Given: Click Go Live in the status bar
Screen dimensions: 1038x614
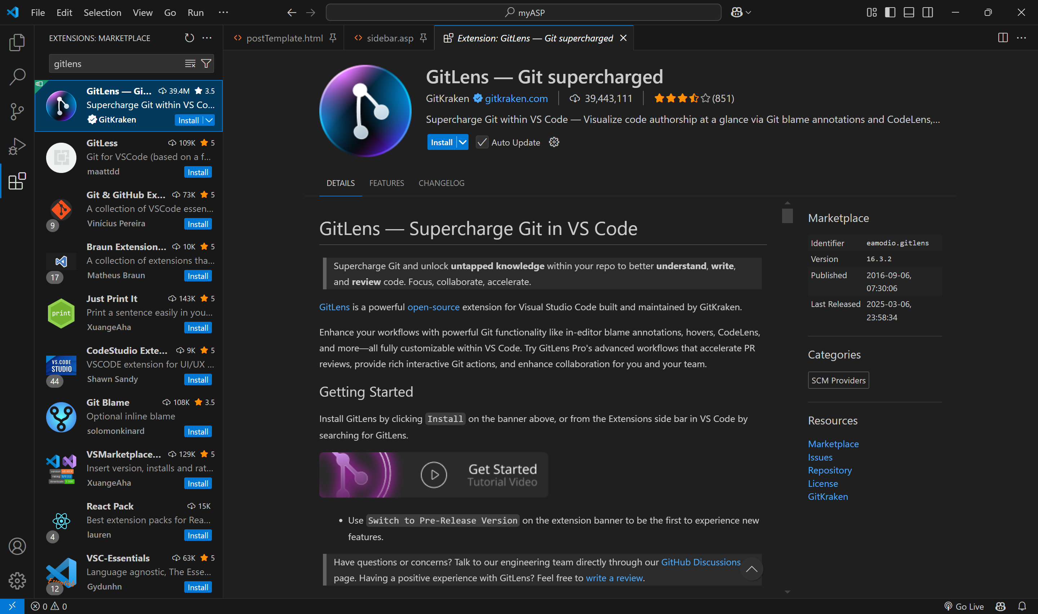Looking at the screenshot, I should pyautogui.click(x=964, y=606).
